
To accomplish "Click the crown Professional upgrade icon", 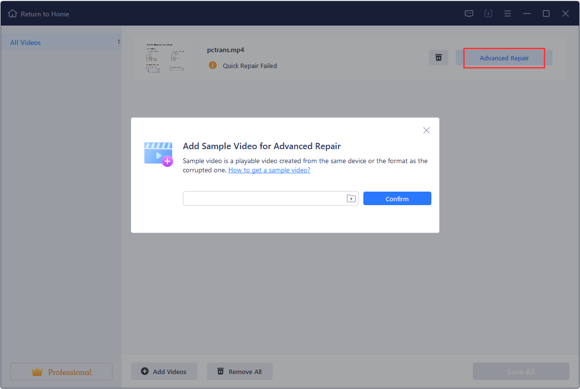I will [36, 372].
